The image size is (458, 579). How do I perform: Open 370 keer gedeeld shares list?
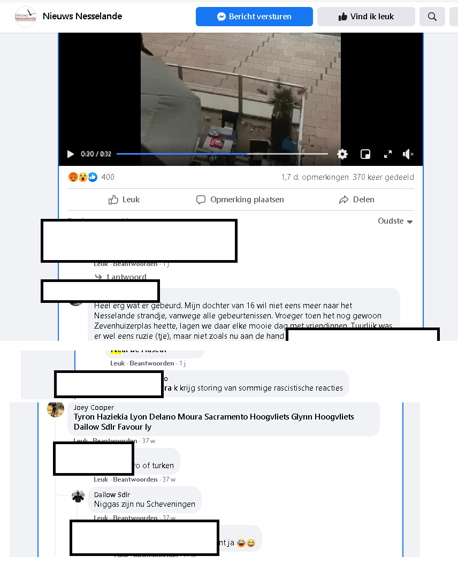point(383,177)
